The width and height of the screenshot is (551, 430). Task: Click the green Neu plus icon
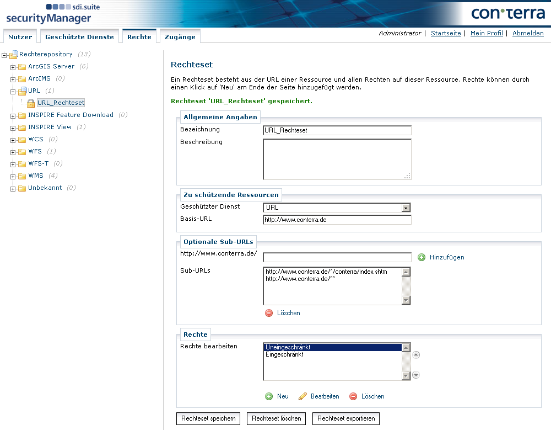click(269, 396)
